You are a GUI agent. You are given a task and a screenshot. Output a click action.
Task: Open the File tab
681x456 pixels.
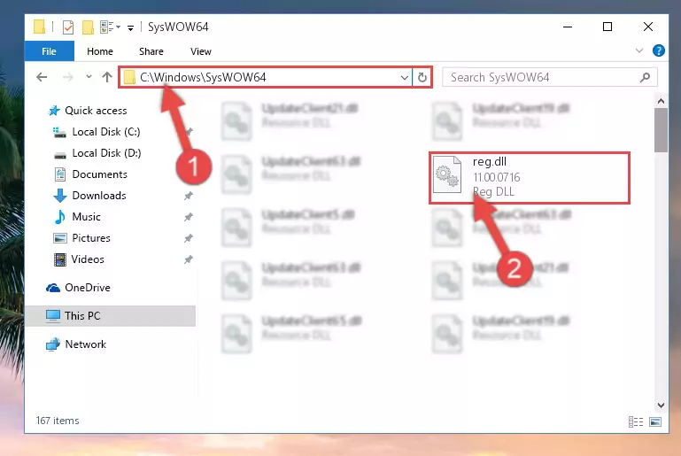point(49,51)
